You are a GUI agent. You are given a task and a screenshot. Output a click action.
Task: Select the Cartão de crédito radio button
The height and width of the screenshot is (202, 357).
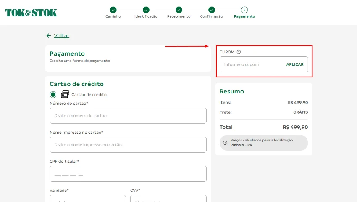pyautogui.click(x=53, y=95)
